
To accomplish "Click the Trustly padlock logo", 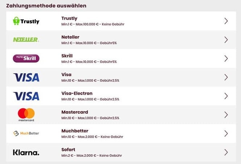I will pos(26,21).
